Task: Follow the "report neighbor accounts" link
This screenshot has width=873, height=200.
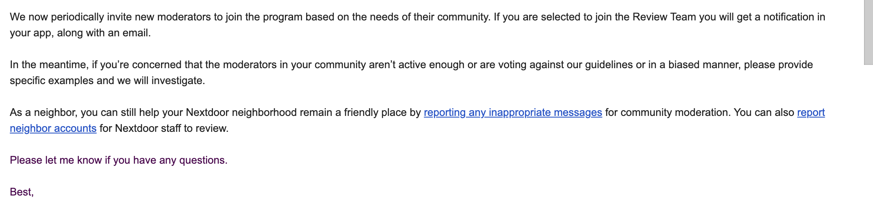Action: pos(53,129)
